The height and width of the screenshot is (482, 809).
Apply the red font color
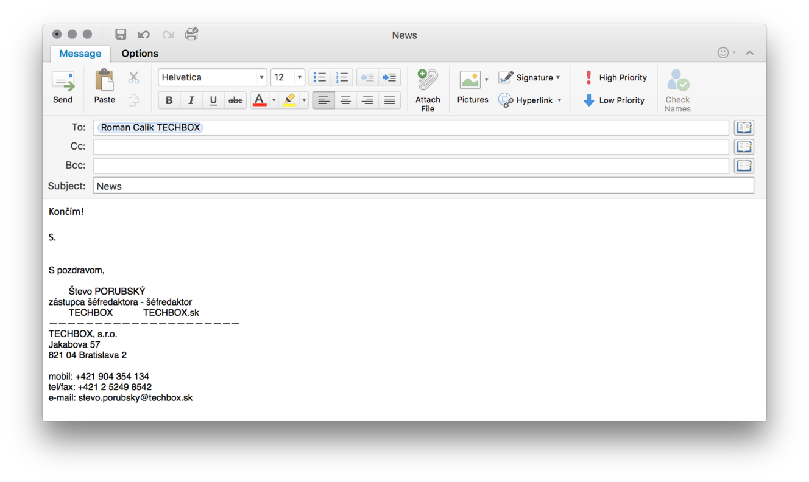coord(260,100)
